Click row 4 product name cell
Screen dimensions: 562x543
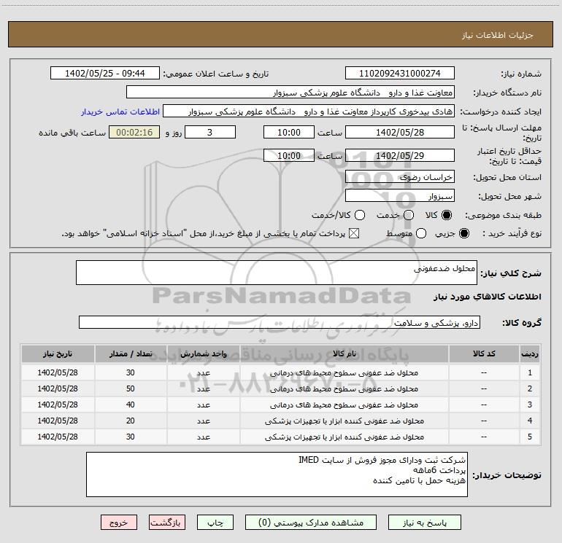point(344,421)
